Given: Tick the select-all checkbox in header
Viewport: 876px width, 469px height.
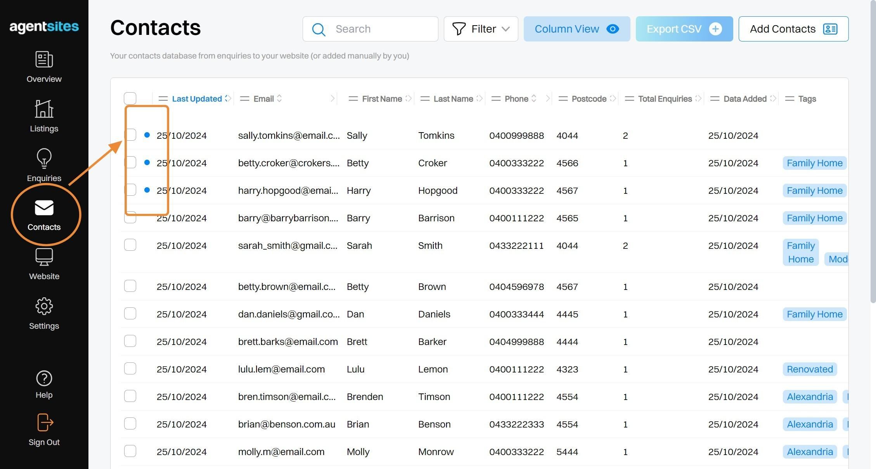Looking at the screenshot, I should coord(130,98).
